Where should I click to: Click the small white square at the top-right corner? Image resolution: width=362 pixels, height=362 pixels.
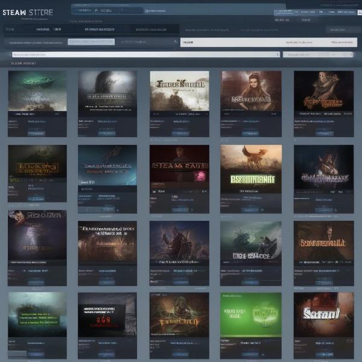360,12
